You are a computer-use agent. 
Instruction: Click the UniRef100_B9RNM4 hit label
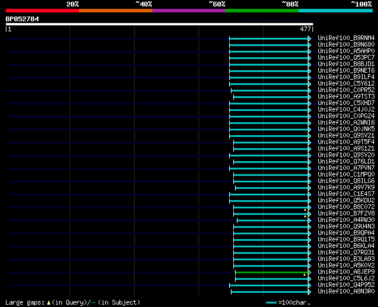346,38
